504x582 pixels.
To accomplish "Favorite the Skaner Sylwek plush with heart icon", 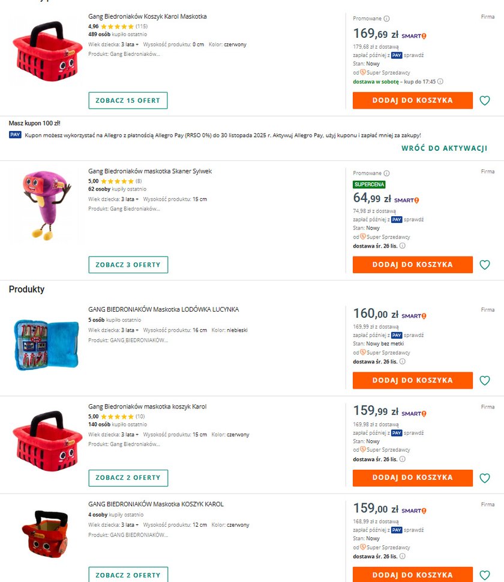I will (x=485, y=265).
